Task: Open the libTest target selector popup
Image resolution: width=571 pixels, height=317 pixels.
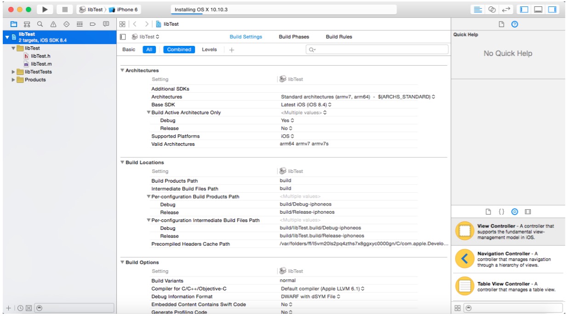Action: 146,37
